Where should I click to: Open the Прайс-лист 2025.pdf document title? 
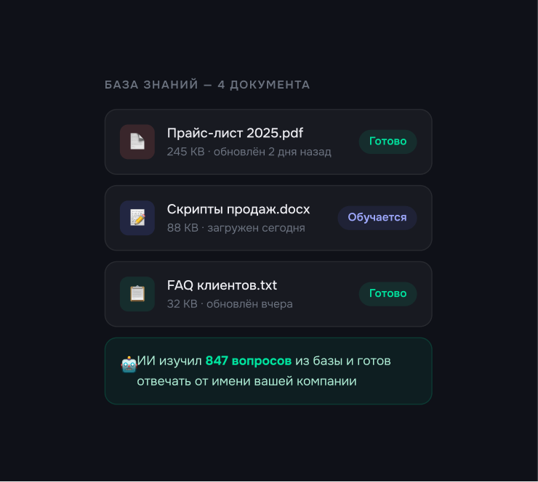[x=235, y=133]
